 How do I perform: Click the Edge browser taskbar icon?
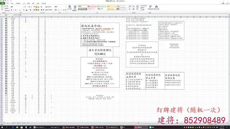[13, 128]
